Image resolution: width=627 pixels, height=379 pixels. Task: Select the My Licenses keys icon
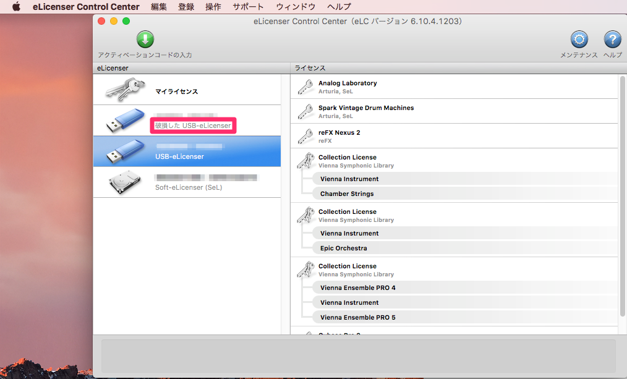tap(125, 90)
